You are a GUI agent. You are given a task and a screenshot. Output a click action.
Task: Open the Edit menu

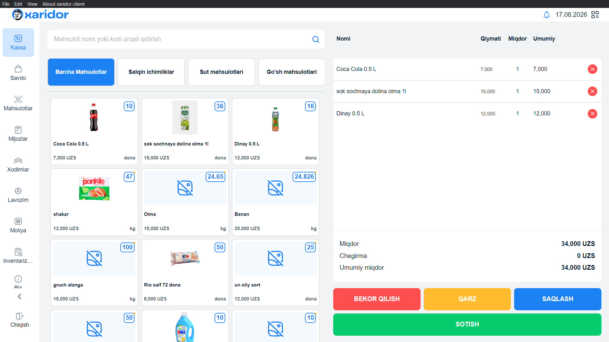(18, 4)
